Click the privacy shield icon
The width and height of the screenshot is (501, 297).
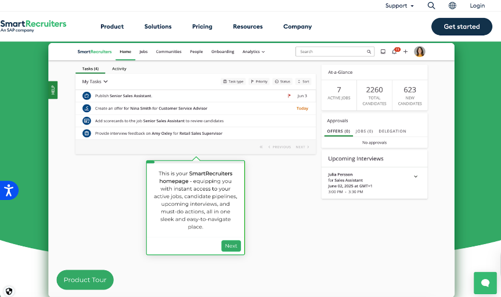[9, 291]
